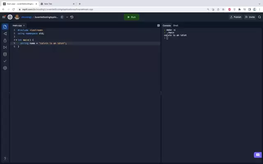The height and width of the screenshot is (164, 263).
Task: Select the main.cpp editor tab
Action: [17, 25]
